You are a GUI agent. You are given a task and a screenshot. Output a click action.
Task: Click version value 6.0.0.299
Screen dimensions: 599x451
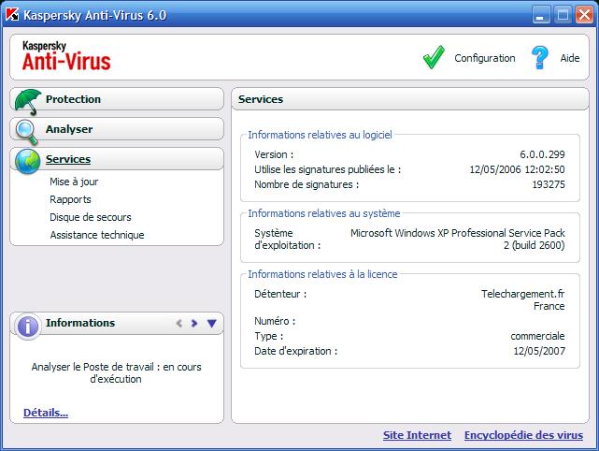(x=542, y=154)
